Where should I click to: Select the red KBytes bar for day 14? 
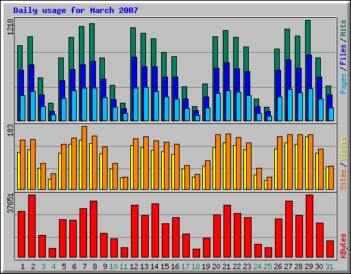(156, 231)
